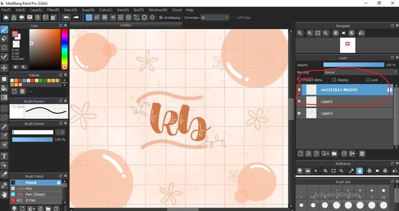The width and height of the screenshot is (399, 211).
Task: Open the Blending mode dropdown
Action: (x=360, y=73)
